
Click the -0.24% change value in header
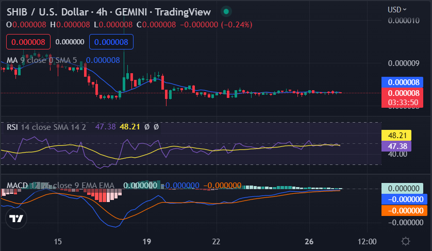click(237, 25)
